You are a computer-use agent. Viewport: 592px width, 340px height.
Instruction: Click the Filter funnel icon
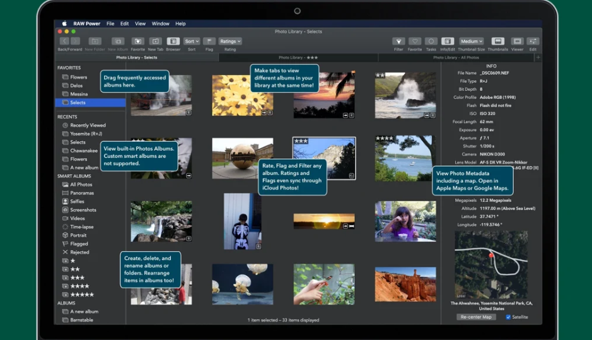click(398, 42)
